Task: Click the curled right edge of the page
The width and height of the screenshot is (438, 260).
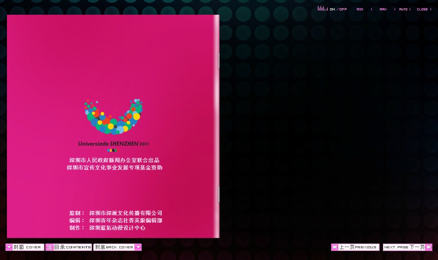Action: point(216,126)
